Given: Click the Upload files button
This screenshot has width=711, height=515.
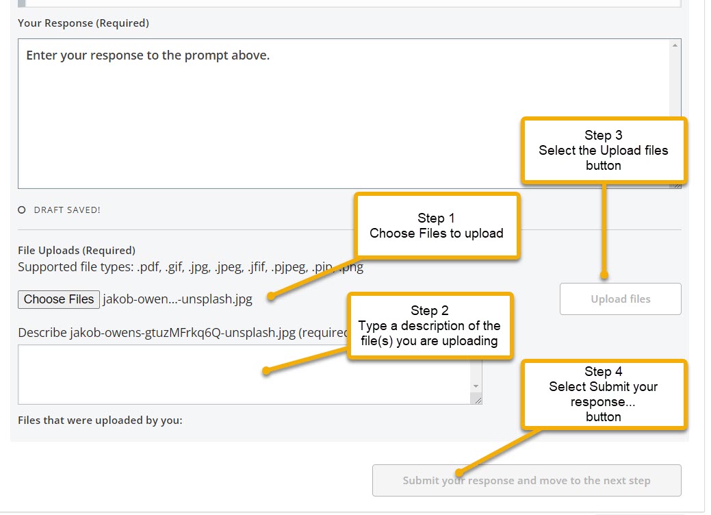Looking at the screenshot, I should pyautogui.click(x=620, y=299).
